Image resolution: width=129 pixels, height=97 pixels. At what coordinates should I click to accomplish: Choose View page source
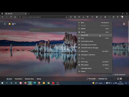click(95, 68)
